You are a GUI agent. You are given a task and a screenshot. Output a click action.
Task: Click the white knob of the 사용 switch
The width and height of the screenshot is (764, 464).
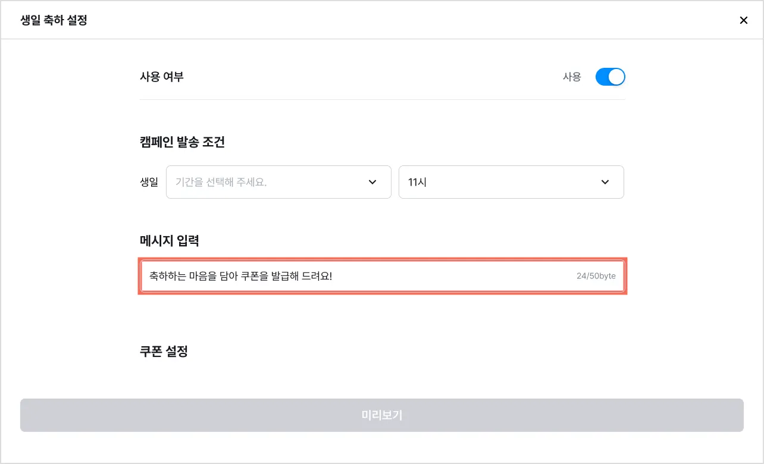616,77
